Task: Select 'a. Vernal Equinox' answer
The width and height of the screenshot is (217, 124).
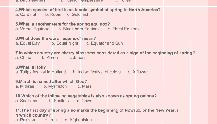Action: point(32,29)
